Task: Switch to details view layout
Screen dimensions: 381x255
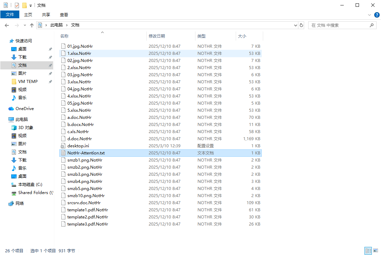Action: pos(368,251)
